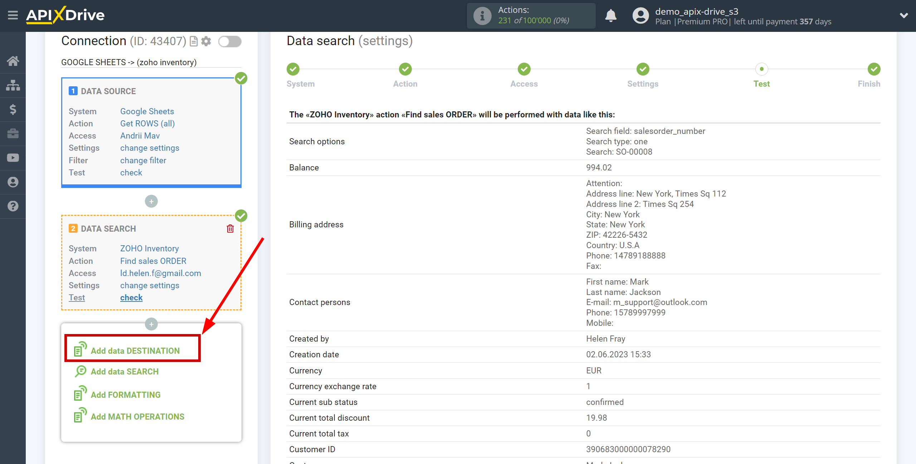Select Customer ID value 390683000000078290
Screen dimensions: 916x464
pos(628,449)
